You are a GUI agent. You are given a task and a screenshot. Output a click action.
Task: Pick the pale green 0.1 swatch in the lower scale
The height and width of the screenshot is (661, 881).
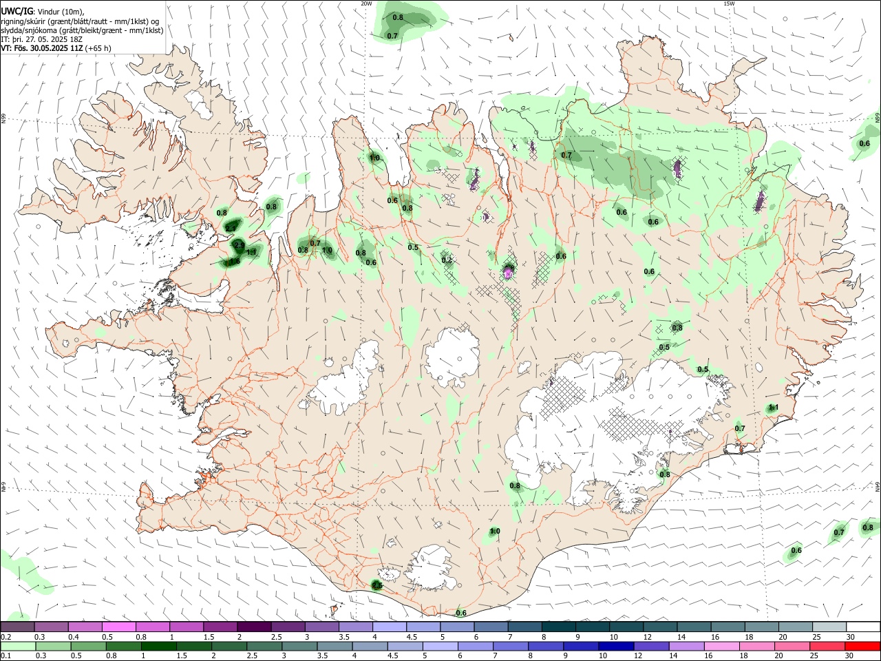click(x=19, y=647)
